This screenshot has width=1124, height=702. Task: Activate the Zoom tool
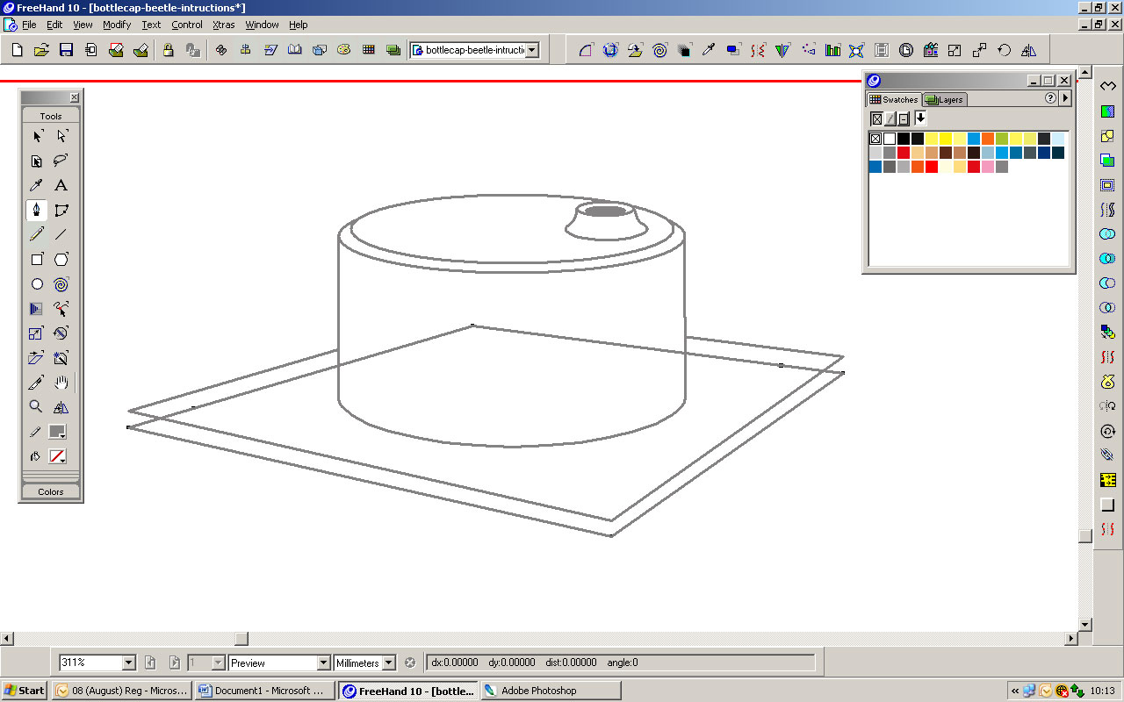pyautogui.click(x=36, y=406)
